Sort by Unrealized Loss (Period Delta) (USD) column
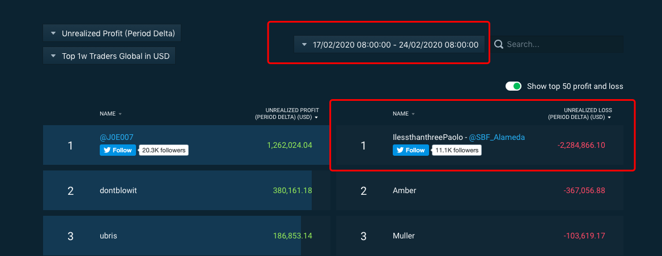 click(x=580, y=114)
